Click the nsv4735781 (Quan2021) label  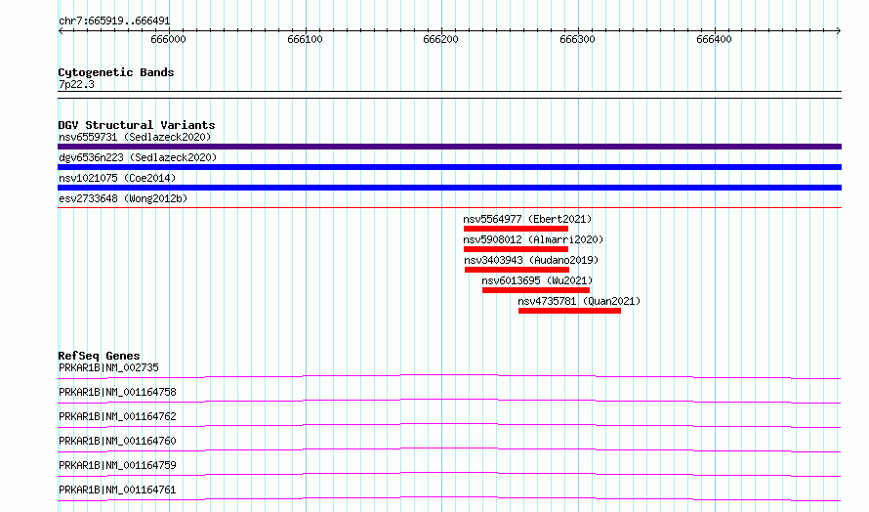[579, 301]
